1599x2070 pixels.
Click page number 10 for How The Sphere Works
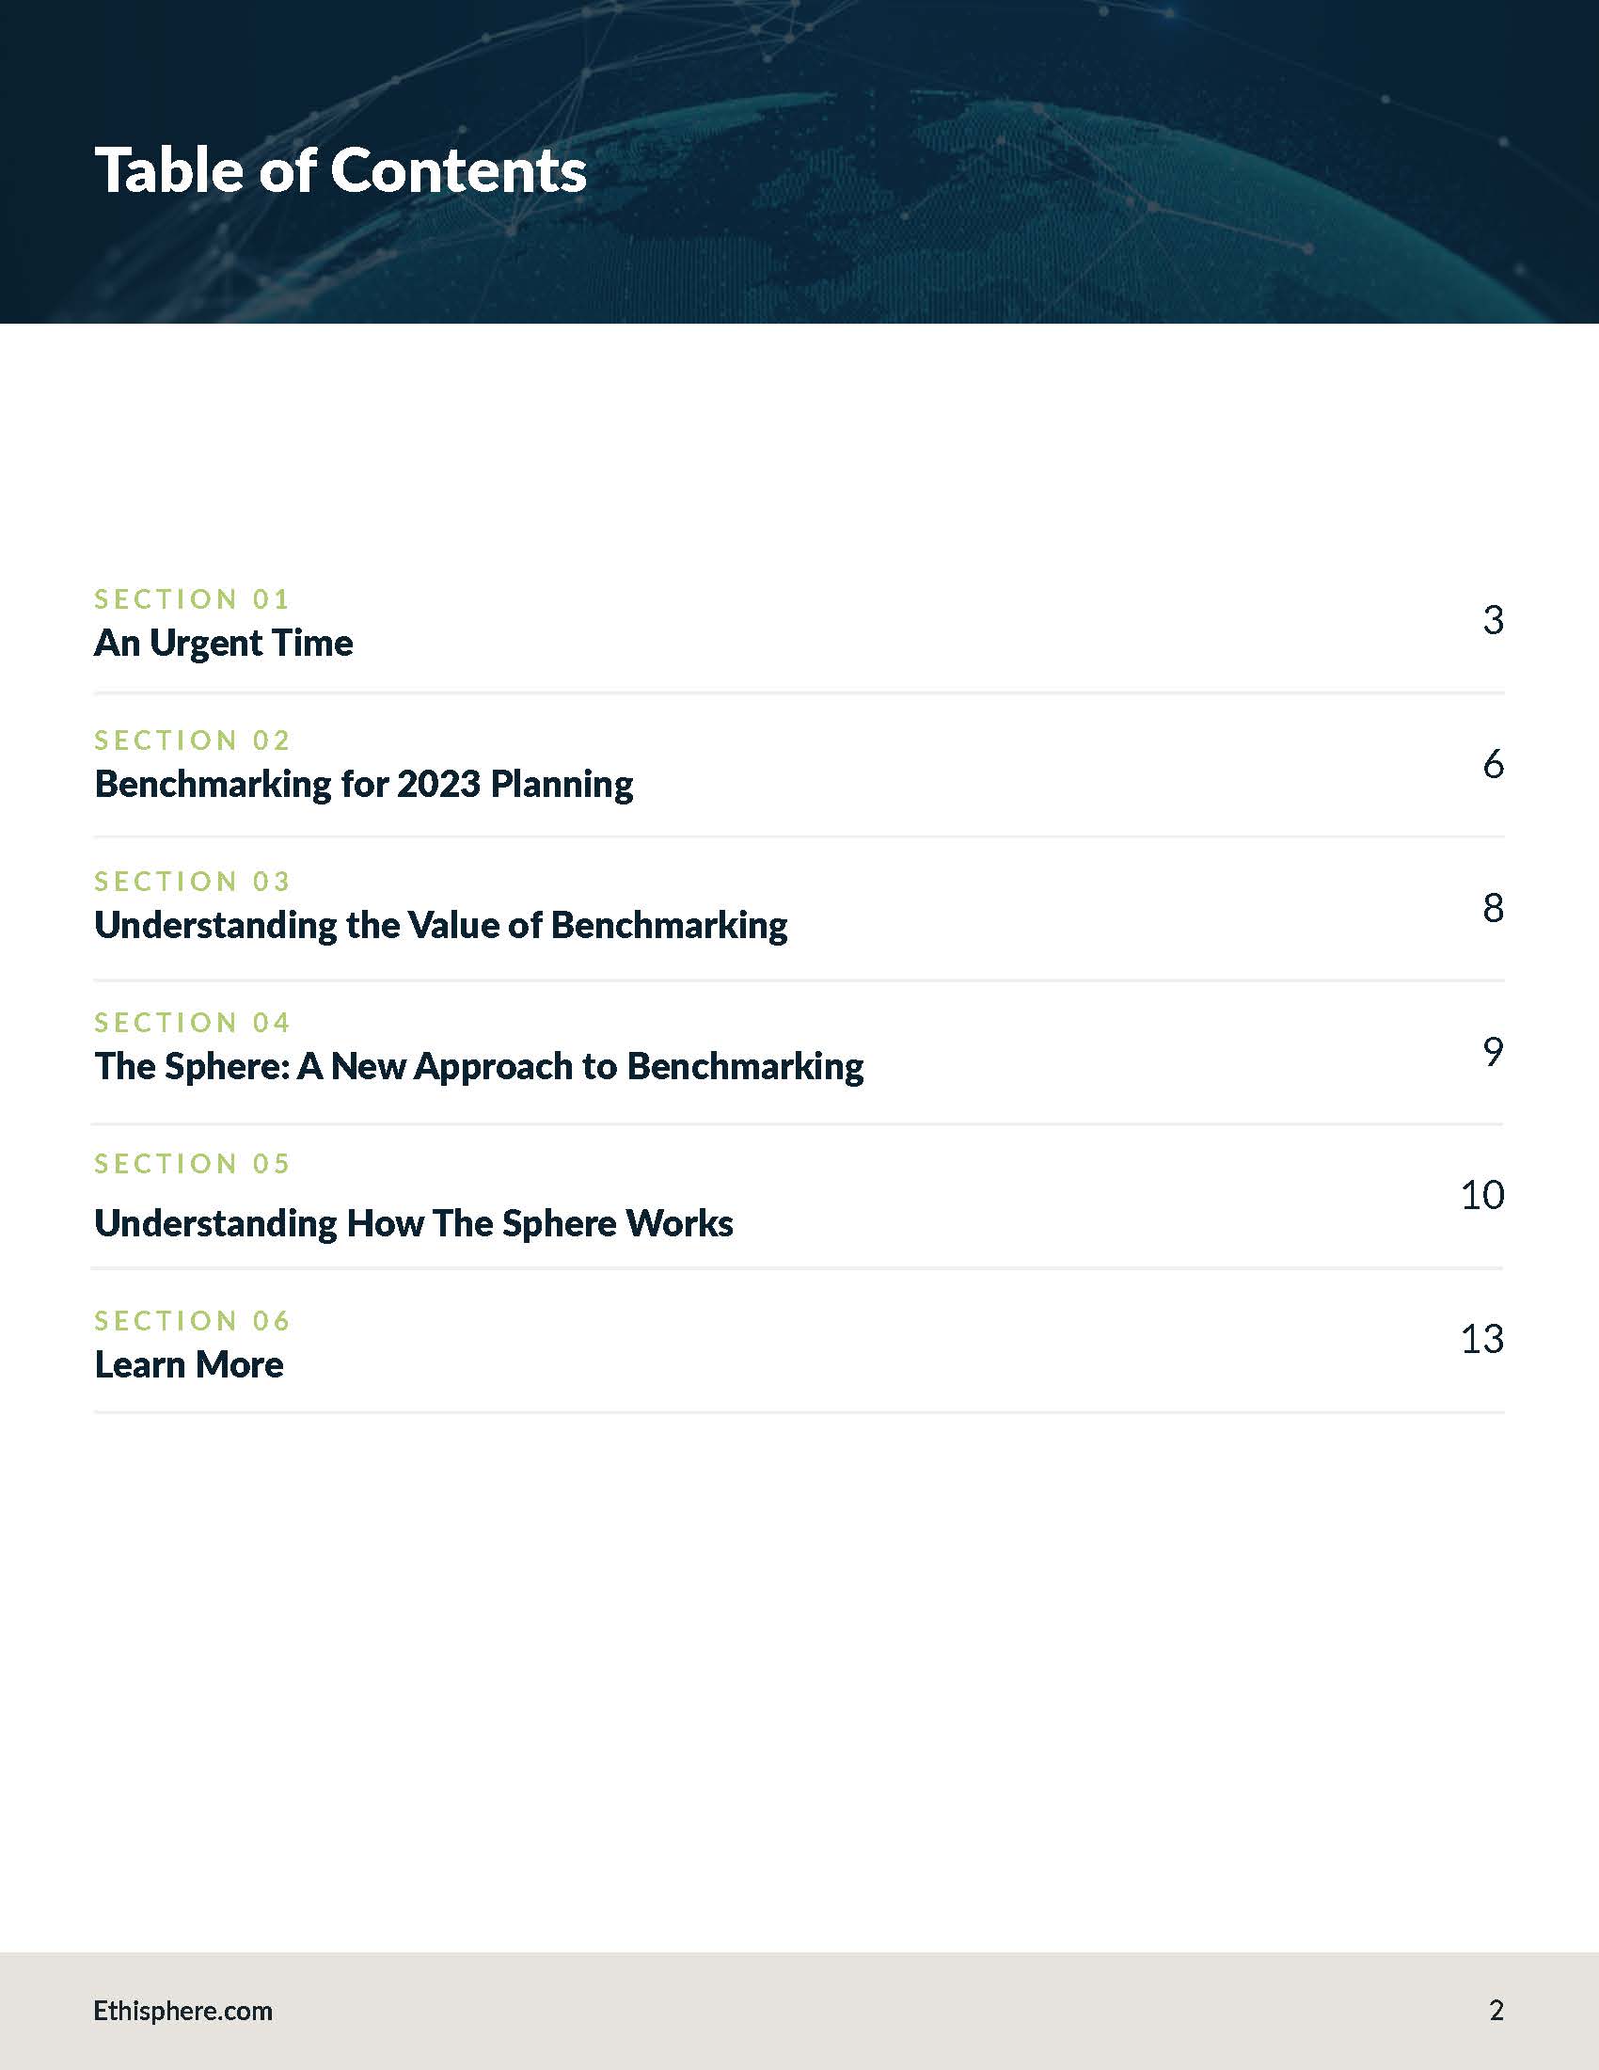(1482, 1195)
